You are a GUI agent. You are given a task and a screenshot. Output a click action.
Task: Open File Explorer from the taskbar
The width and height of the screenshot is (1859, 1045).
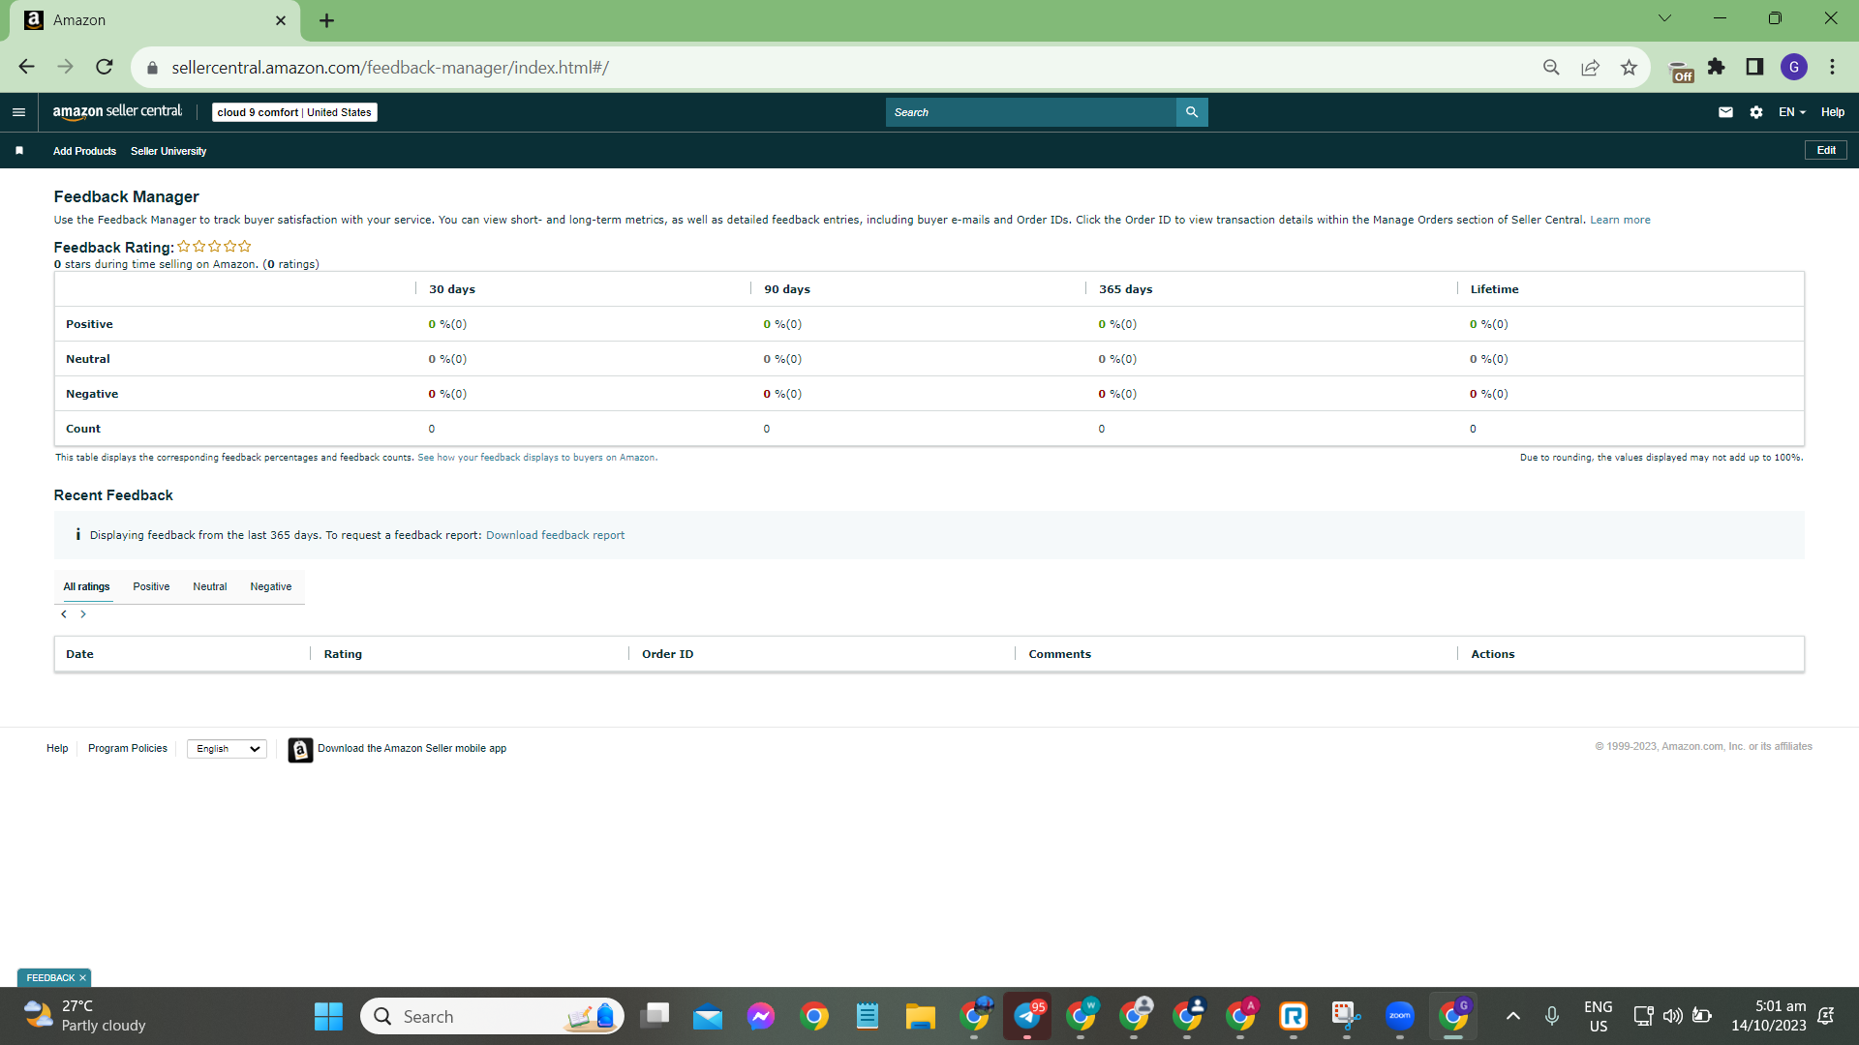point(920,1016)
